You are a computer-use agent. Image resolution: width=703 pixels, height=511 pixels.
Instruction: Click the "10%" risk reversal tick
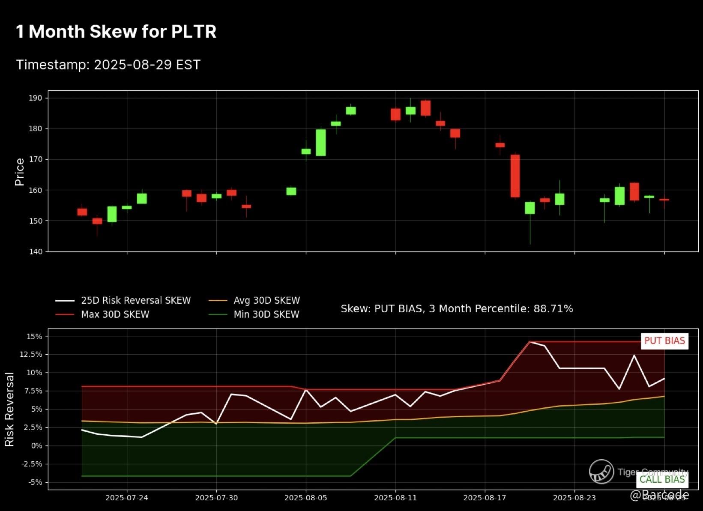click(x=35, y=373)
